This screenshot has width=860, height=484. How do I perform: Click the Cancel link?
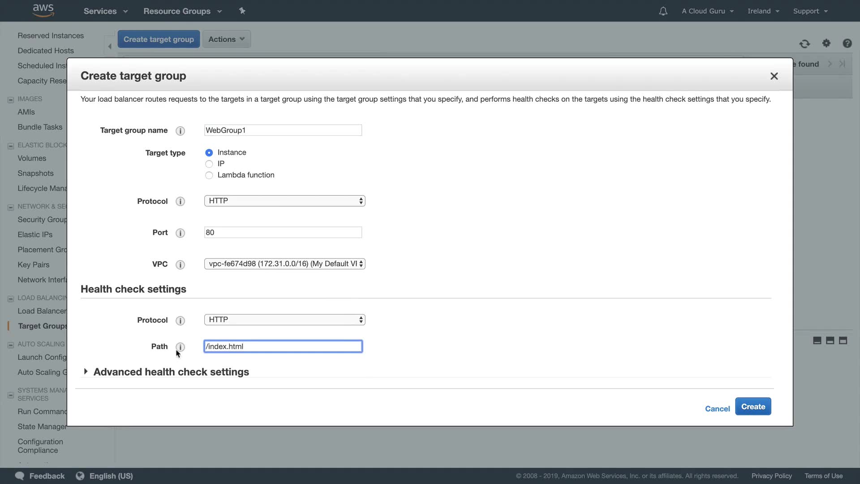coord(717,409)
